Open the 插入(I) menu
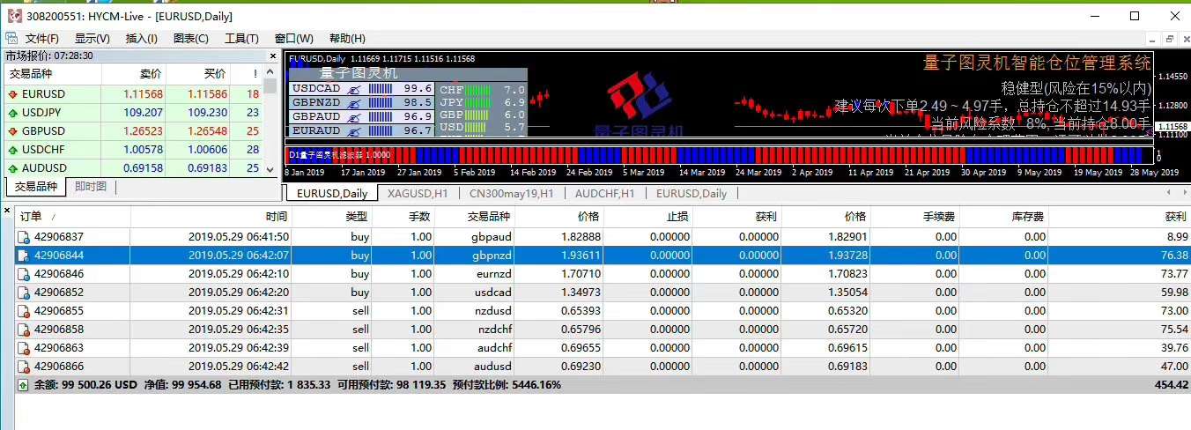 (142, 39)
